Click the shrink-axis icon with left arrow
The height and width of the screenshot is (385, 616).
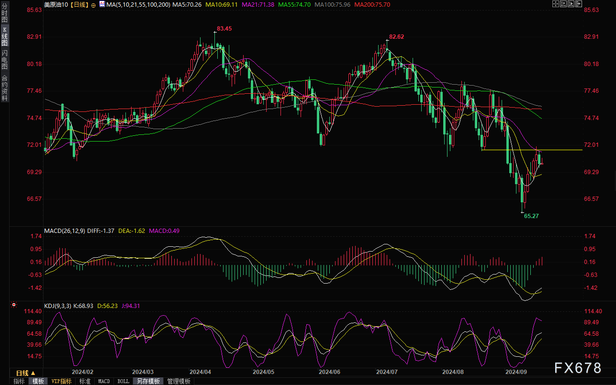pos(564,4)
